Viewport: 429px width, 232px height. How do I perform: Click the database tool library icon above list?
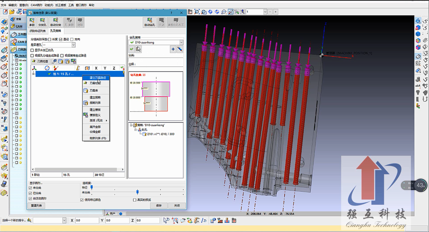[x=61, y=61]
